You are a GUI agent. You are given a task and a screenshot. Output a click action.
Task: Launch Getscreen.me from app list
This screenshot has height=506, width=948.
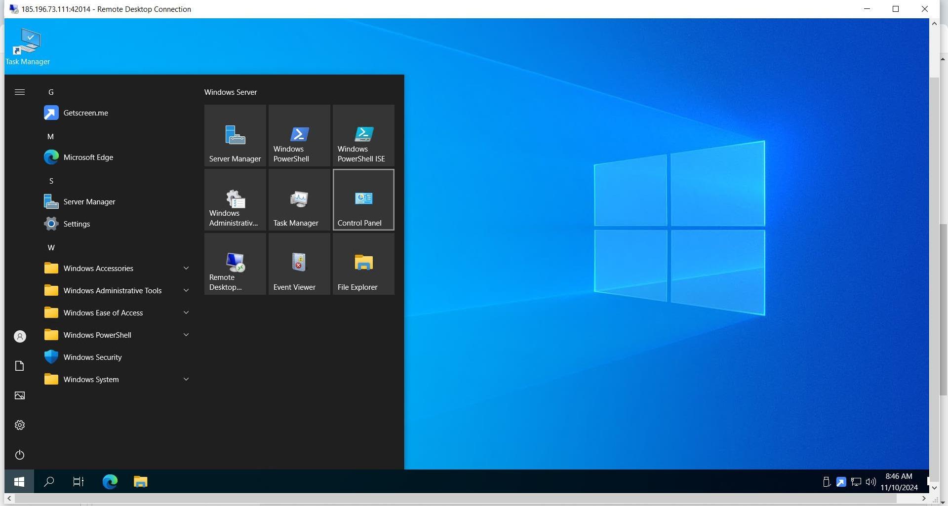point(117,113)
